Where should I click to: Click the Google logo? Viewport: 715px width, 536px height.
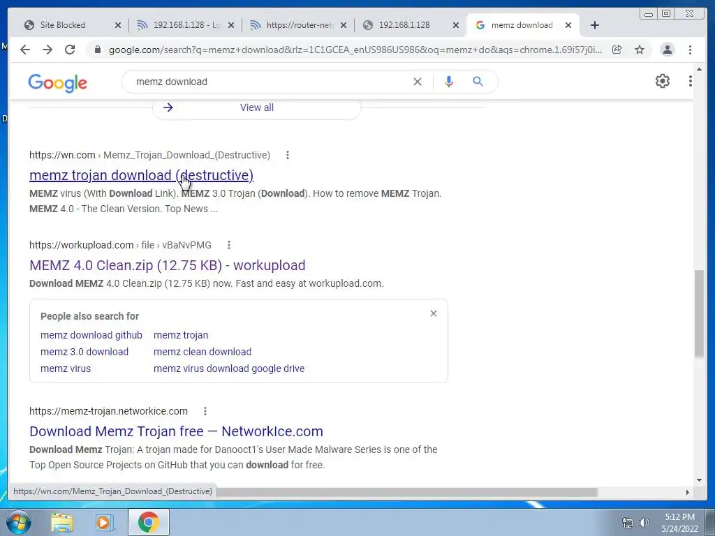click(x=57, y=82)
